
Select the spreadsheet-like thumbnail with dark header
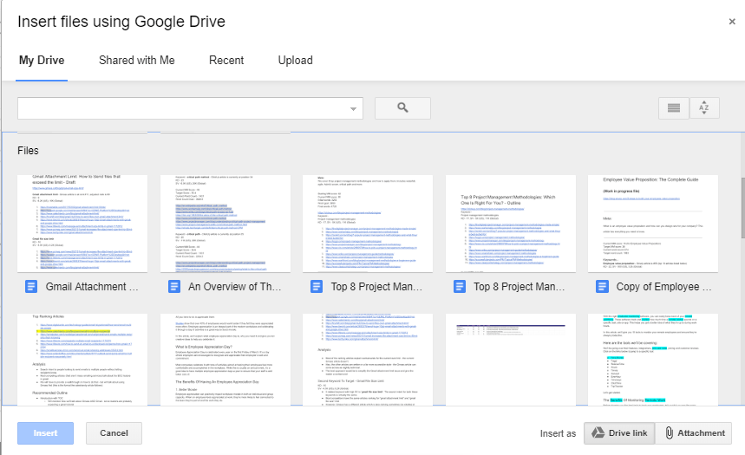point(511,360)
